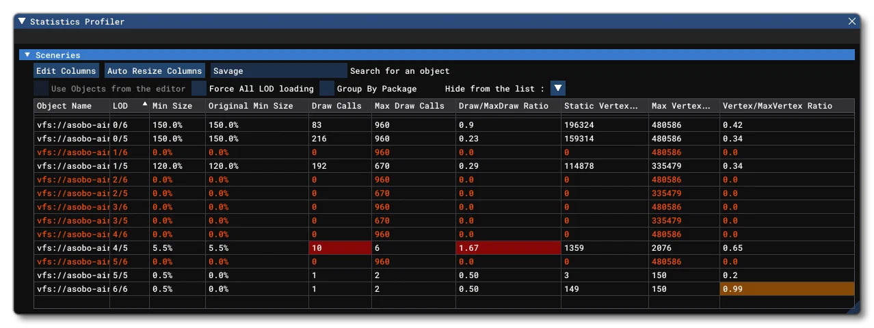This screenshot has width=874, height=328.
Task: Open the Hide from the list dropdown
Action: pyautogui.click(x=558, y=88)
